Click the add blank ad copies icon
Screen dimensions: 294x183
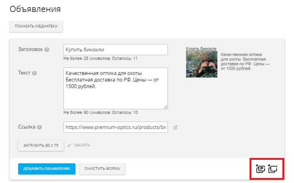[x=273, y=169]
